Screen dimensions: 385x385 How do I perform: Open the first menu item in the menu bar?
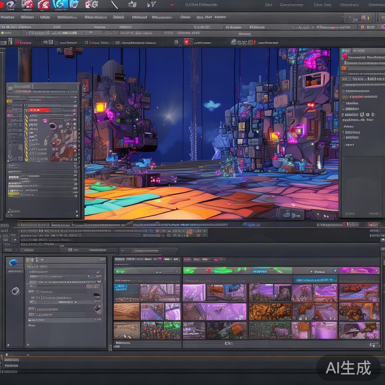click(x=7, y=17)
